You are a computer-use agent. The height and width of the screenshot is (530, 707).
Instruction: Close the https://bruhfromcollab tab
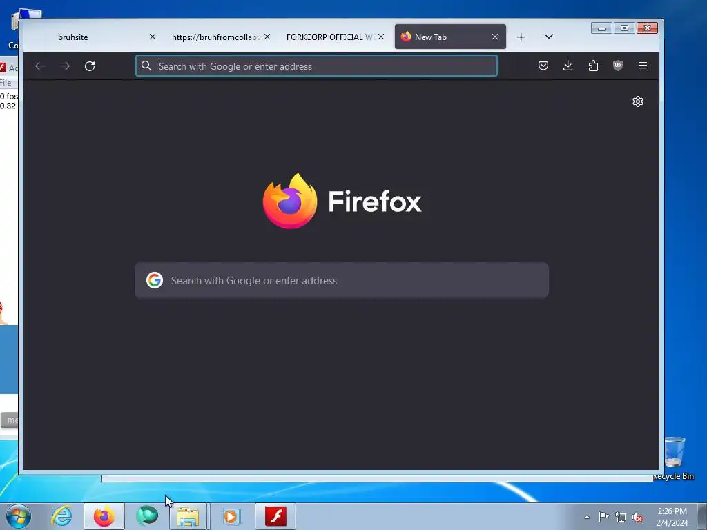(x=267, y=37)
